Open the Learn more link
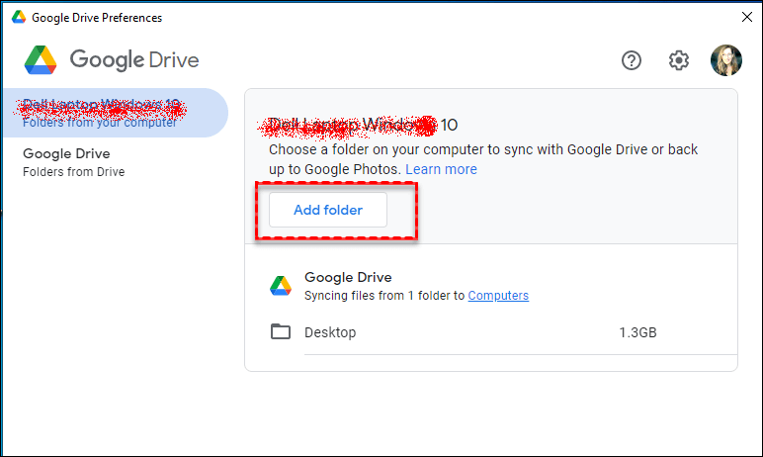This screenshot has width=763, height=457. [x=441, y=169]
